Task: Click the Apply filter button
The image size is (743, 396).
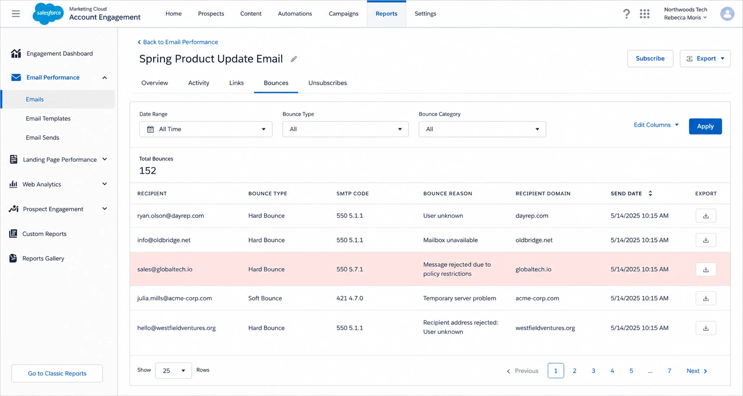Action: [x=705, y=126]
